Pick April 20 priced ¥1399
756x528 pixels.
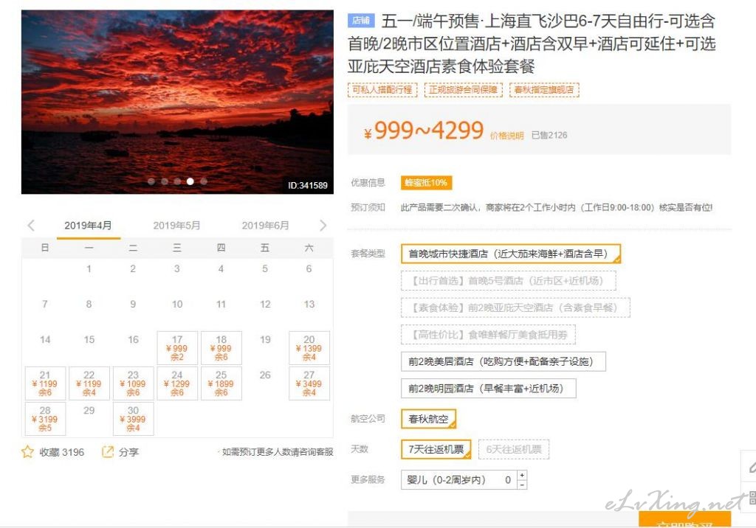(309, 348)
